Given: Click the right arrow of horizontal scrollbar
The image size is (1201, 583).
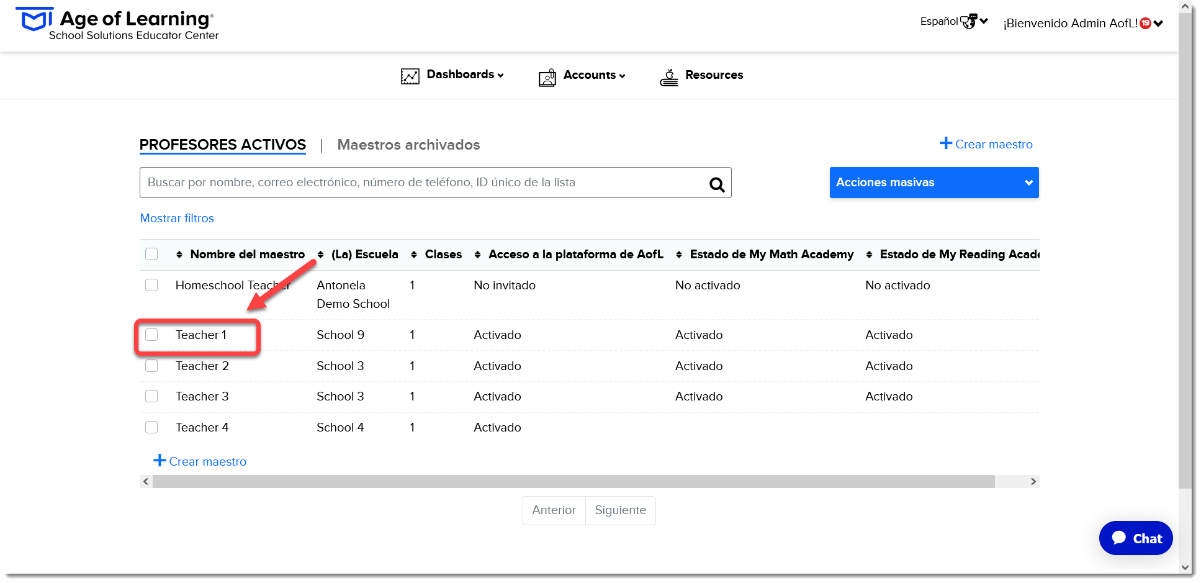Looking at the screenshot, I should click(x=1033, y=482).
